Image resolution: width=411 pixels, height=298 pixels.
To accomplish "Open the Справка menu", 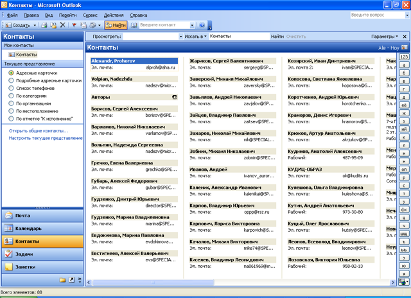I will click(x=139, y=15).
